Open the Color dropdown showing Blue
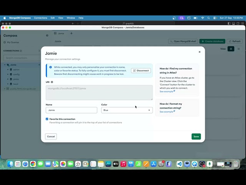246x185 pixels. point(127,110)
